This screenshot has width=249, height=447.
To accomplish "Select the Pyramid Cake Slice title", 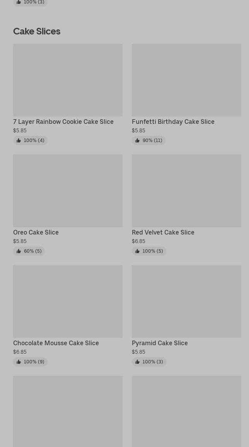I will (160, 343).
